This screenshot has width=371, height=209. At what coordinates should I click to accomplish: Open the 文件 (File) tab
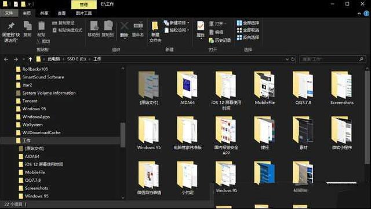[9, 13]
